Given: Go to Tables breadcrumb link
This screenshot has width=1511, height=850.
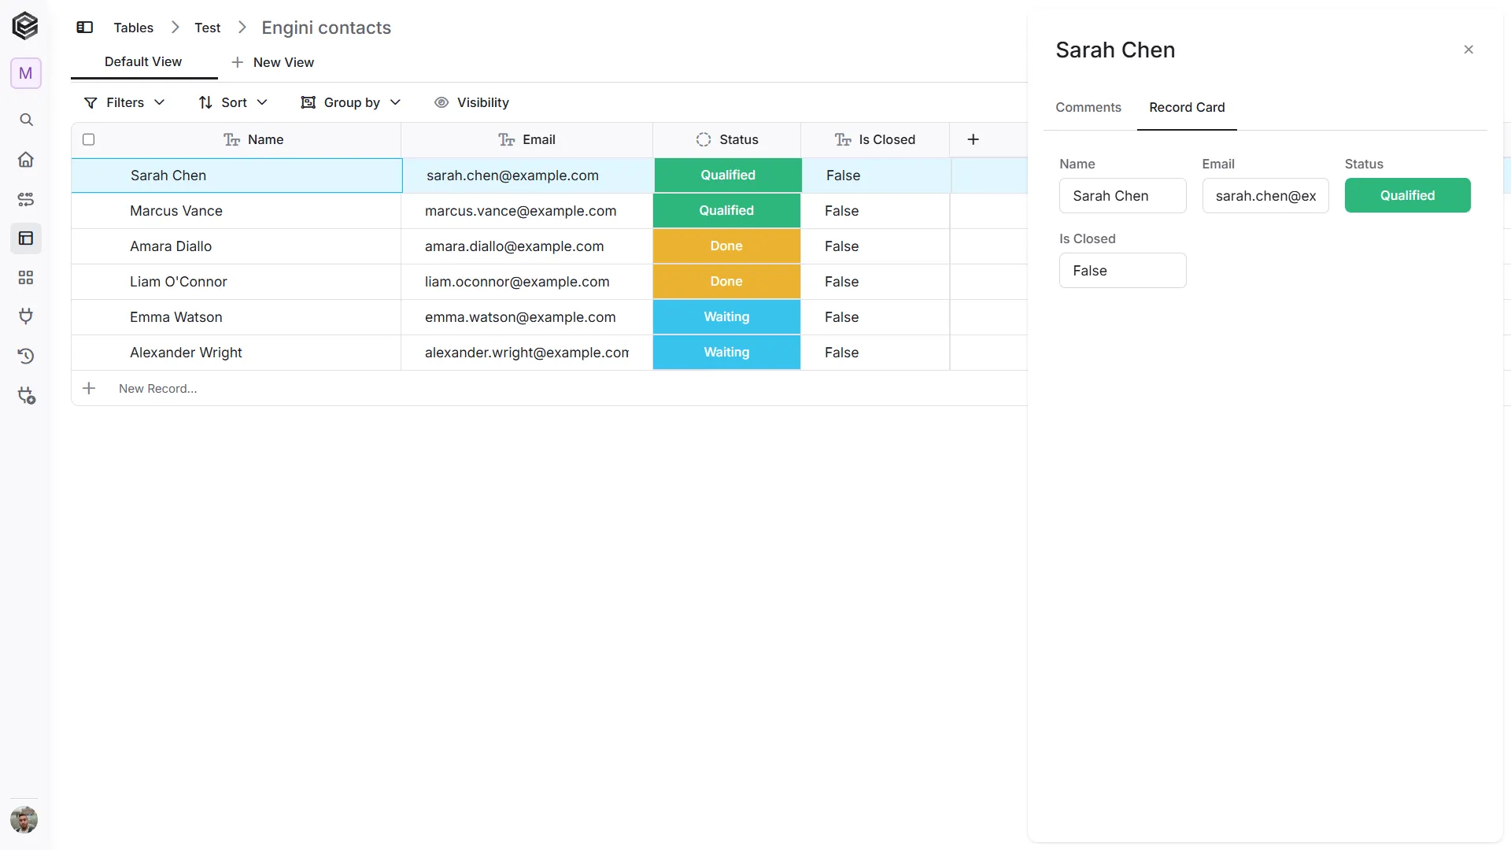Looking at the screenshot, I should (134, 28).
